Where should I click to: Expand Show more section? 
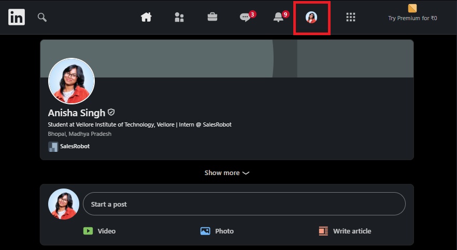coord(227,173)
